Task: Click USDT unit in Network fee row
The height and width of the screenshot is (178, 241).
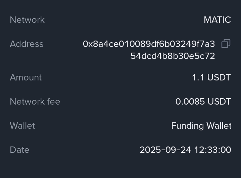Action: (219, 102)
